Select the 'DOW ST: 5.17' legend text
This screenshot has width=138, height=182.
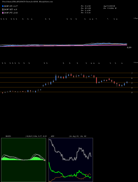[11, 6]
